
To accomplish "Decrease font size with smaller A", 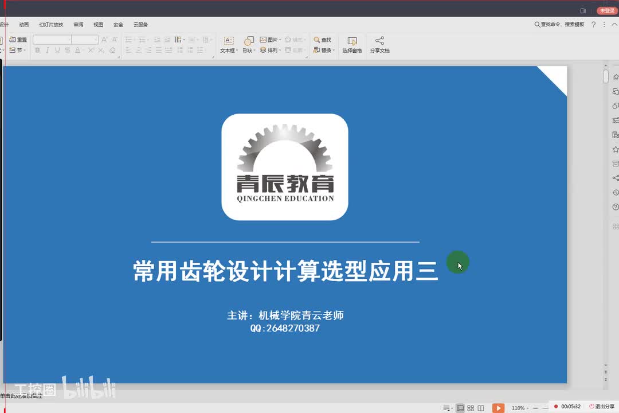I will click(115, 40).
